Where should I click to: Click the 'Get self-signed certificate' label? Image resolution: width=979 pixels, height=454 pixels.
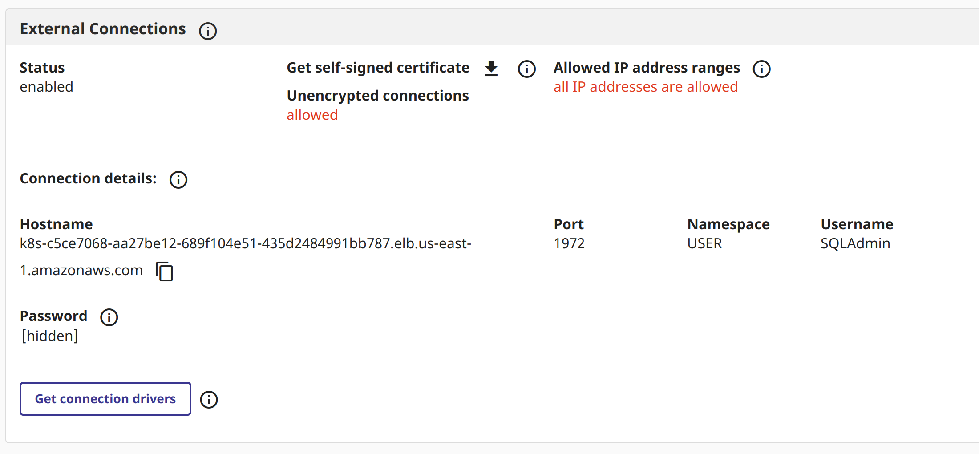[378, 68]
